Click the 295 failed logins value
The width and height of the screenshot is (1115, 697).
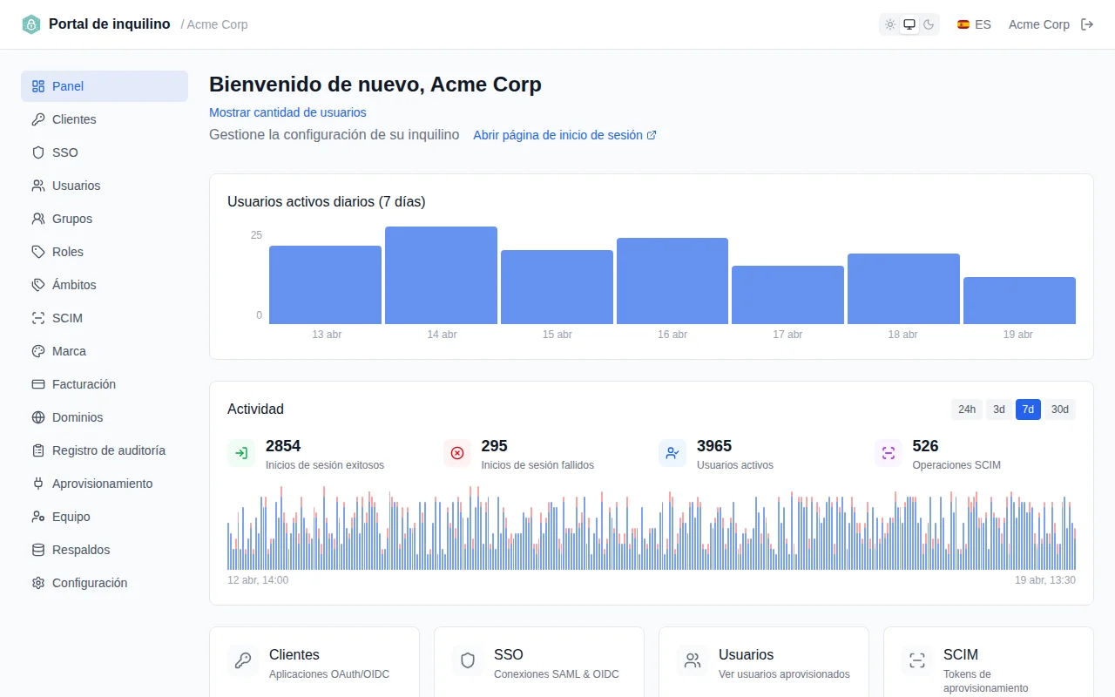pyautogui.click(x=494, y=446)
